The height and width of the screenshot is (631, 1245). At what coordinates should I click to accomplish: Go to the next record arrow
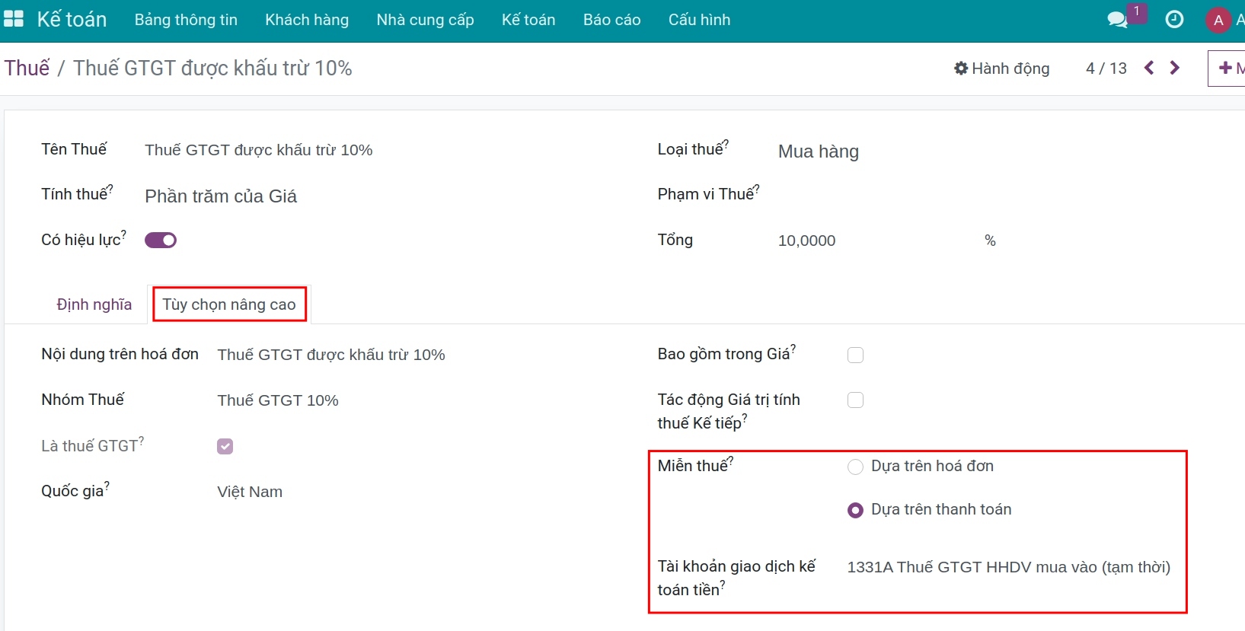1175,68
